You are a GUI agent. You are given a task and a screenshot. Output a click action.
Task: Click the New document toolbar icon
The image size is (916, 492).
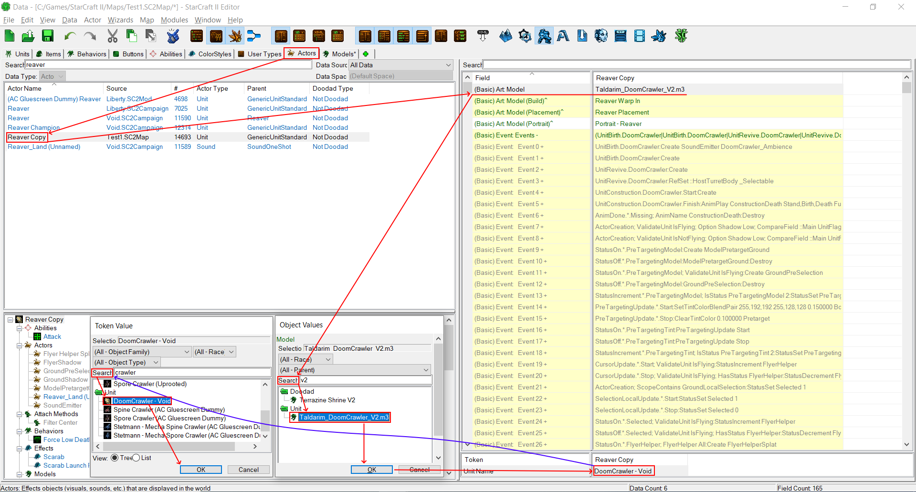10,36
